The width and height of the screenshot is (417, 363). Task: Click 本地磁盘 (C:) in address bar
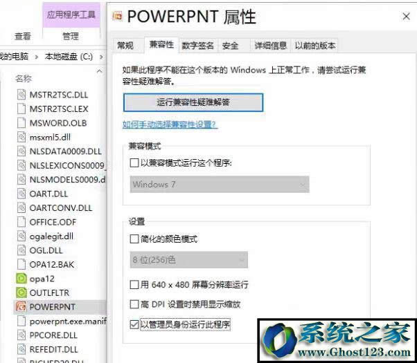pyautogui.click(x=69, y=56)
